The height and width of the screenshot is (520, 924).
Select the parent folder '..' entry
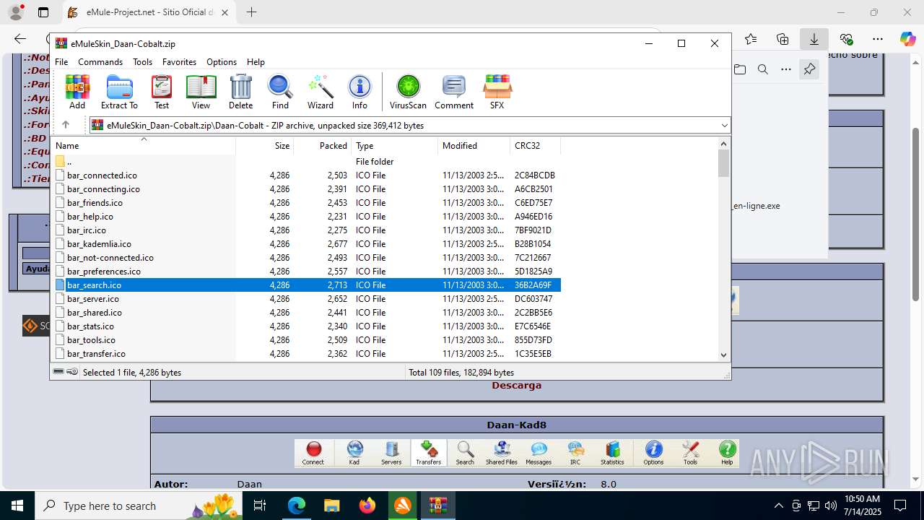pos(306,161)
